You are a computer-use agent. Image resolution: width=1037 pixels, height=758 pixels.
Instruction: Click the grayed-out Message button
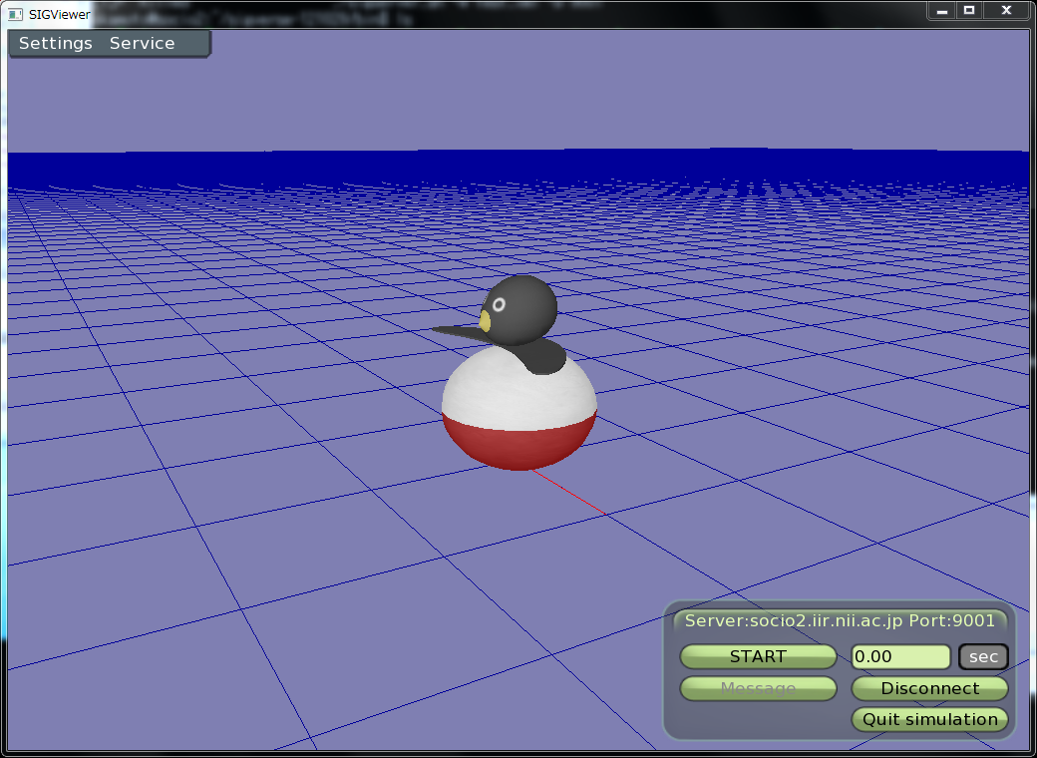click(758, 688)
